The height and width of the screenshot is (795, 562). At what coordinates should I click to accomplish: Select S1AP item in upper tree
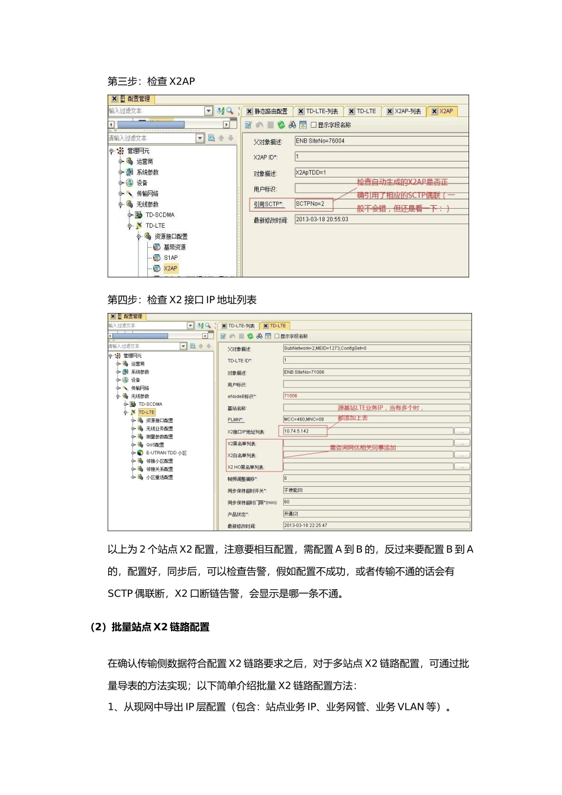(171, 258)
